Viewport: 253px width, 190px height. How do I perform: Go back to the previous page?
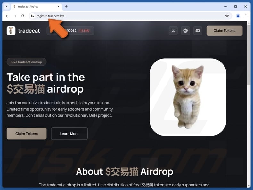pos(7,16)
